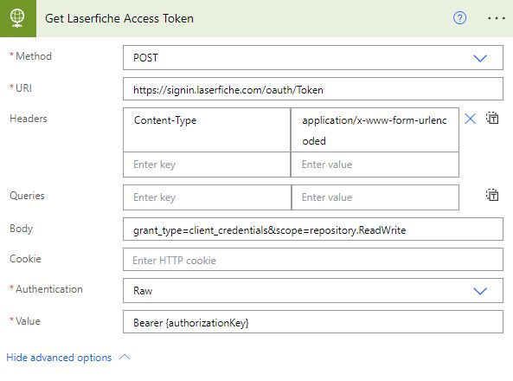Edit the Value field with Bearer {authorizationKey}

pos(313,322)
